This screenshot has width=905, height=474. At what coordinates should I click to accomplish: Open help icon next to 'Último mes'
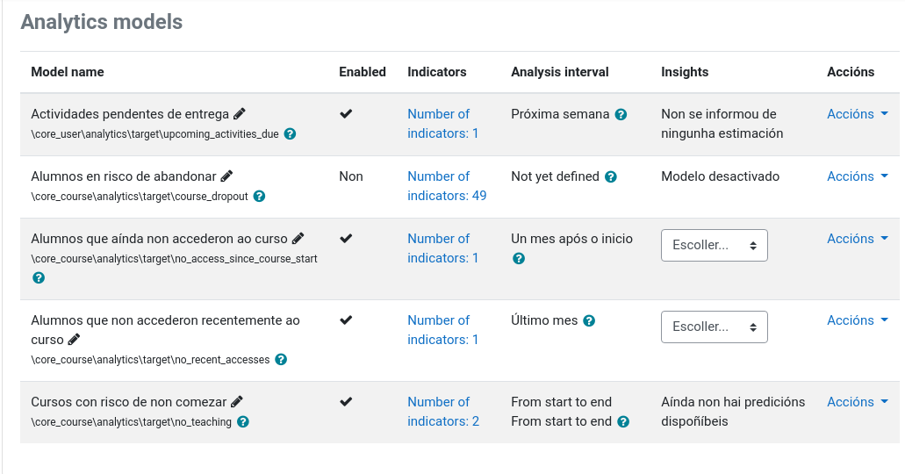[x=589, y=320]
